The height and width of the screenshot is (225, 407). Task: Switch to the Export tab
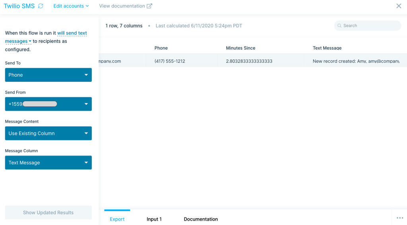pyautogui.click(x=117, y=219)
